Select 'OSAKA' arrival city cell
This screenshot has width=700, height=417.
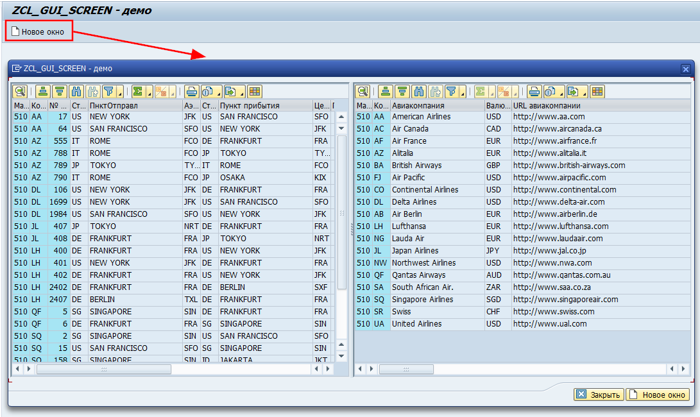pyautogui.click(x=265, y=178)
